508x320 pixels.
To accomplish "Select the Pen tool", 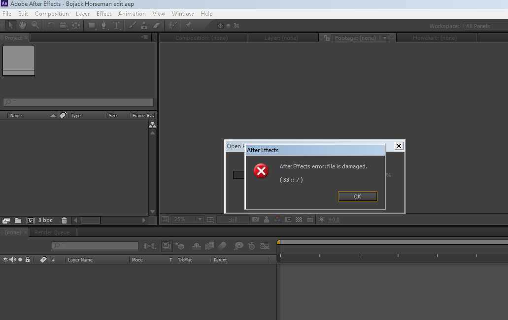I will coord(103,25).
